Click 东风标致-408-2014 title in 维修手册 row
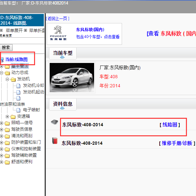The image size is (196, 196). click(82, 143)
